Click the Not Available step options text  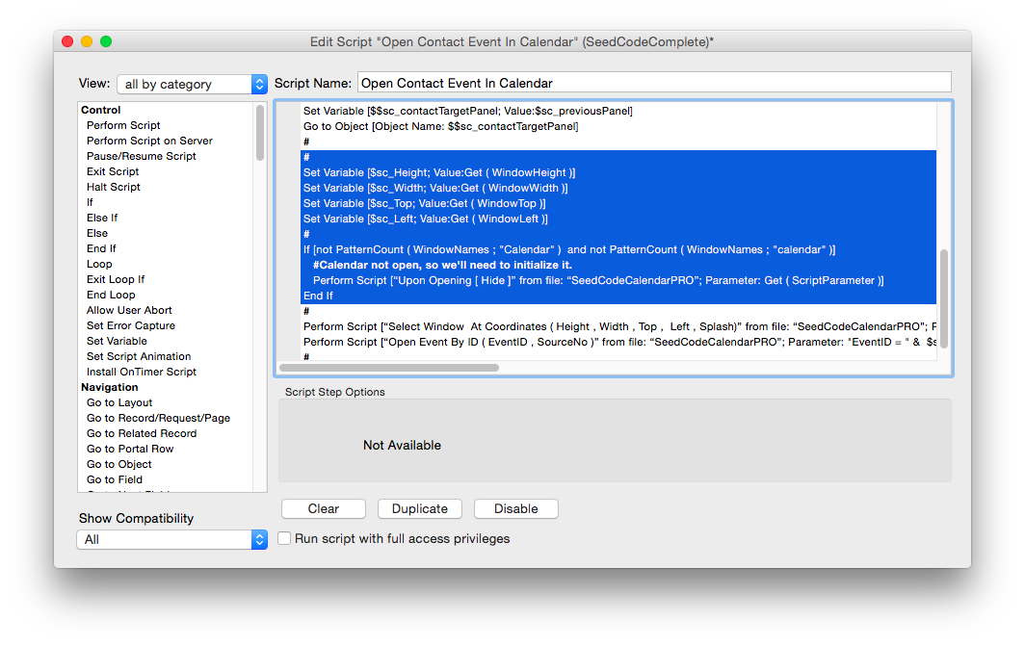coord(402,445)
